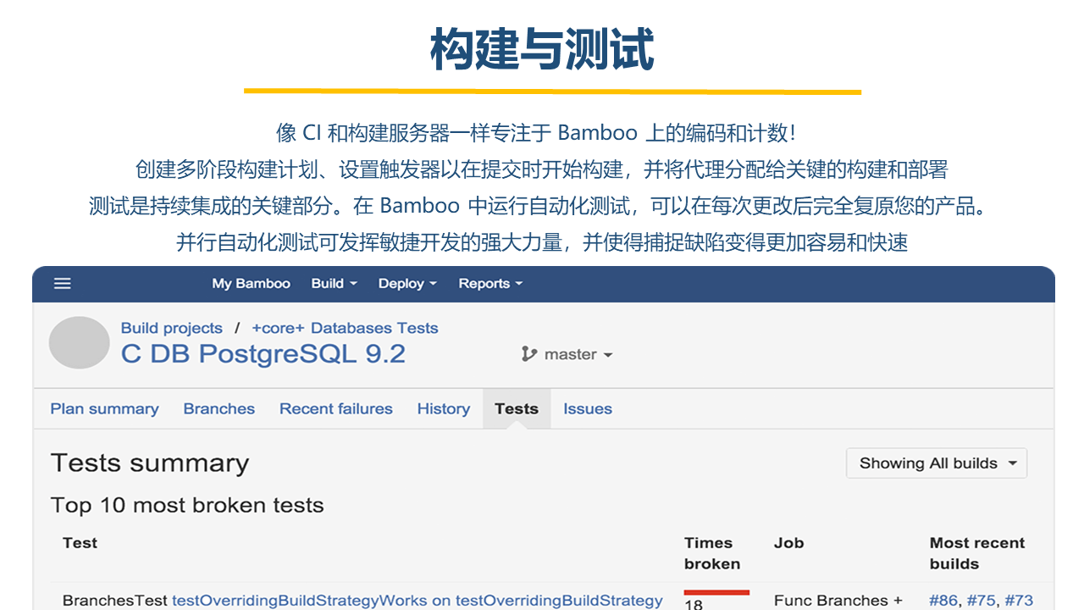This screenshot has width=1084, height=610.
Task: Open C DB PostgreSQL 9.2 plan title
Action: (263, 354)
